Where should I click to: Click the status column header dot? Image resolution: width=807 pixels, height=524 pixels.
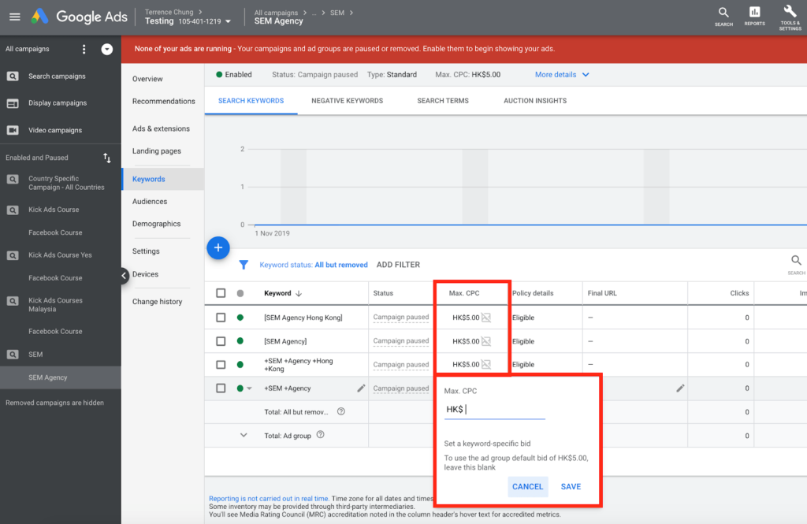coord(240,293)
